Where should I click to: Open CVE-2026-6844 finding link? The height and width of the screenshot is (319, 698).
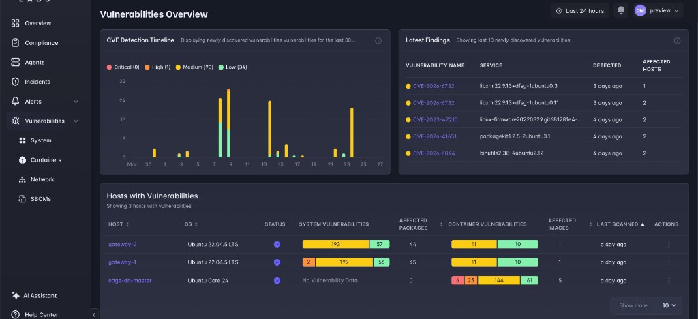click(x=434, y=153)
